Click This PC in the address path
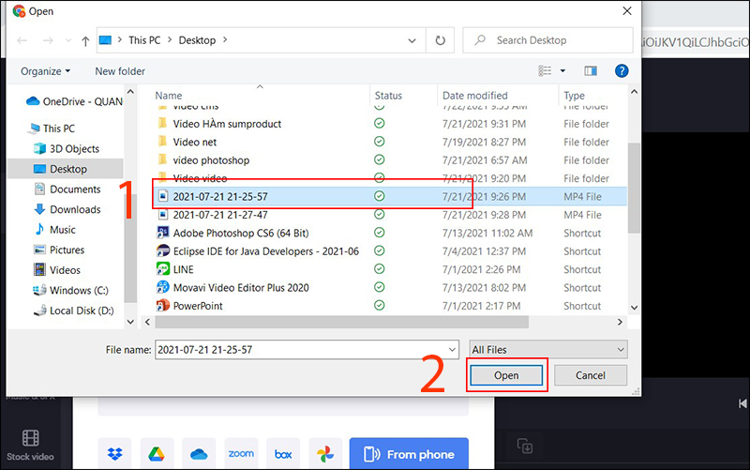750x470 pixels. tap(144, 40)
